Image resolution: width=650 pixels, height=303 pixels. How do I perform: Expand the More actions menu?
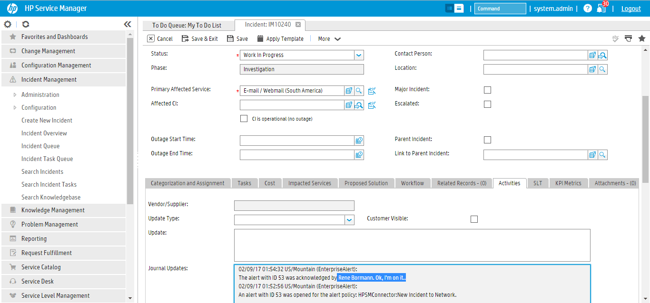[x=329, y=39]
